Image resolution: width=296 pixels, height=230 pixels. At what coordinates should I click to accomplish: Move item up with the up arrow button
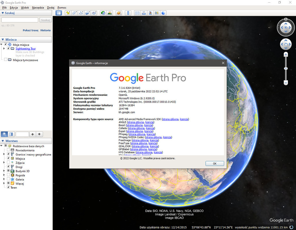pyautogui.click(x=33, y=134)
